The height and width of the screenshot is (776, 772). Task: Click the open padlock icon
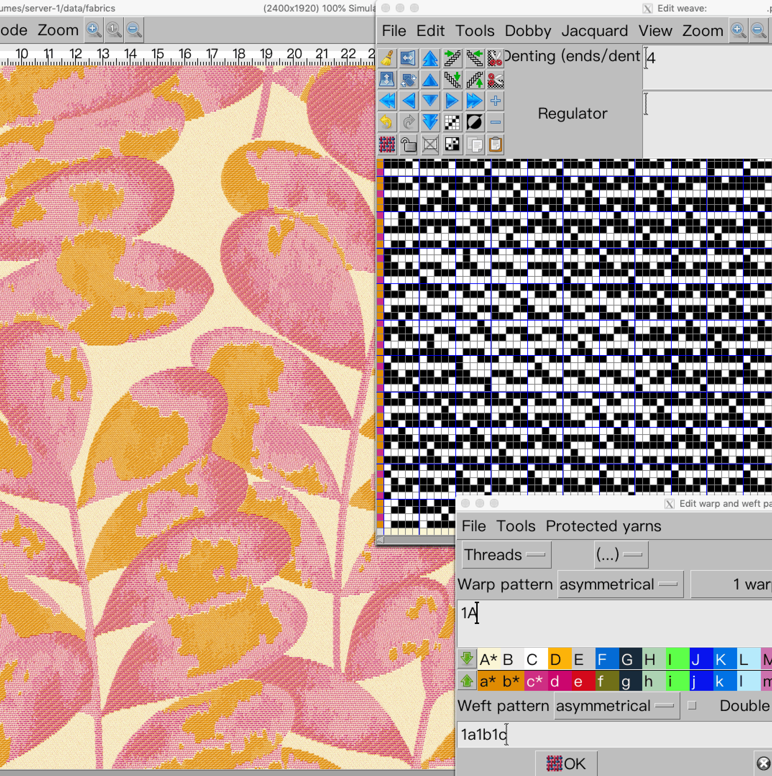[409, 144]
